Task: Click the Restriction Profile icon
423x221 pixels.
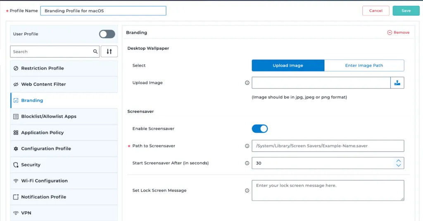Action: pyautogui.click(x=16, y=68)
